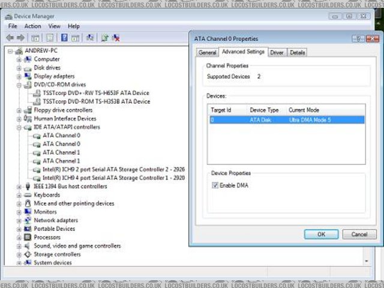The image size is (384, 288).
Task: Open the Help menu
Action: pyautogui.click(x=74, y=26)
